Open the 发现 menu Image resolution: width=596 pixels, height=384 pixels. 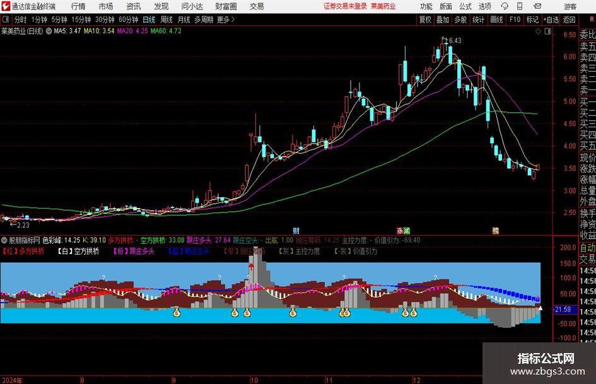point(161,6)
